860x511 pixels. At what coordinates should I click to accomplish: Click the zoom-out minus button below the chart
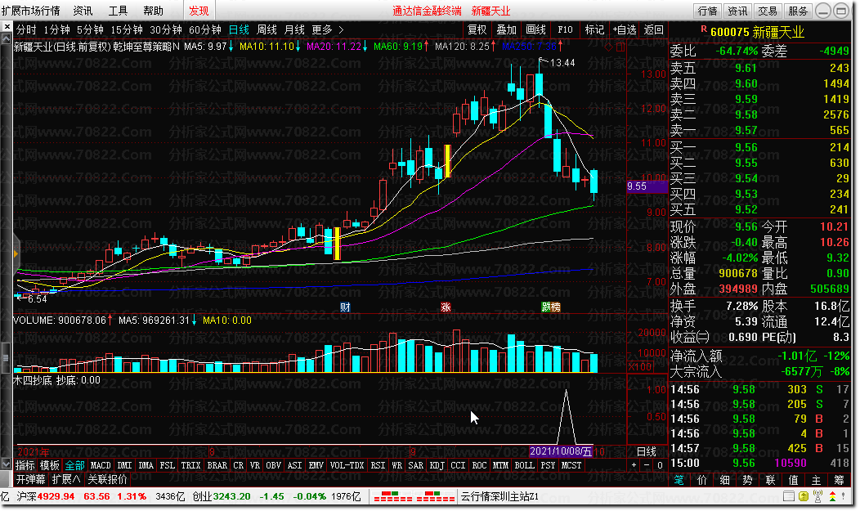click(647, 465)
